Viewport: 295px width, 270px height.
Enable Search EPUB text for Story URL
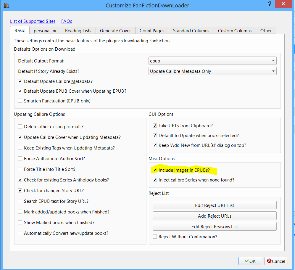coord(20,201)
